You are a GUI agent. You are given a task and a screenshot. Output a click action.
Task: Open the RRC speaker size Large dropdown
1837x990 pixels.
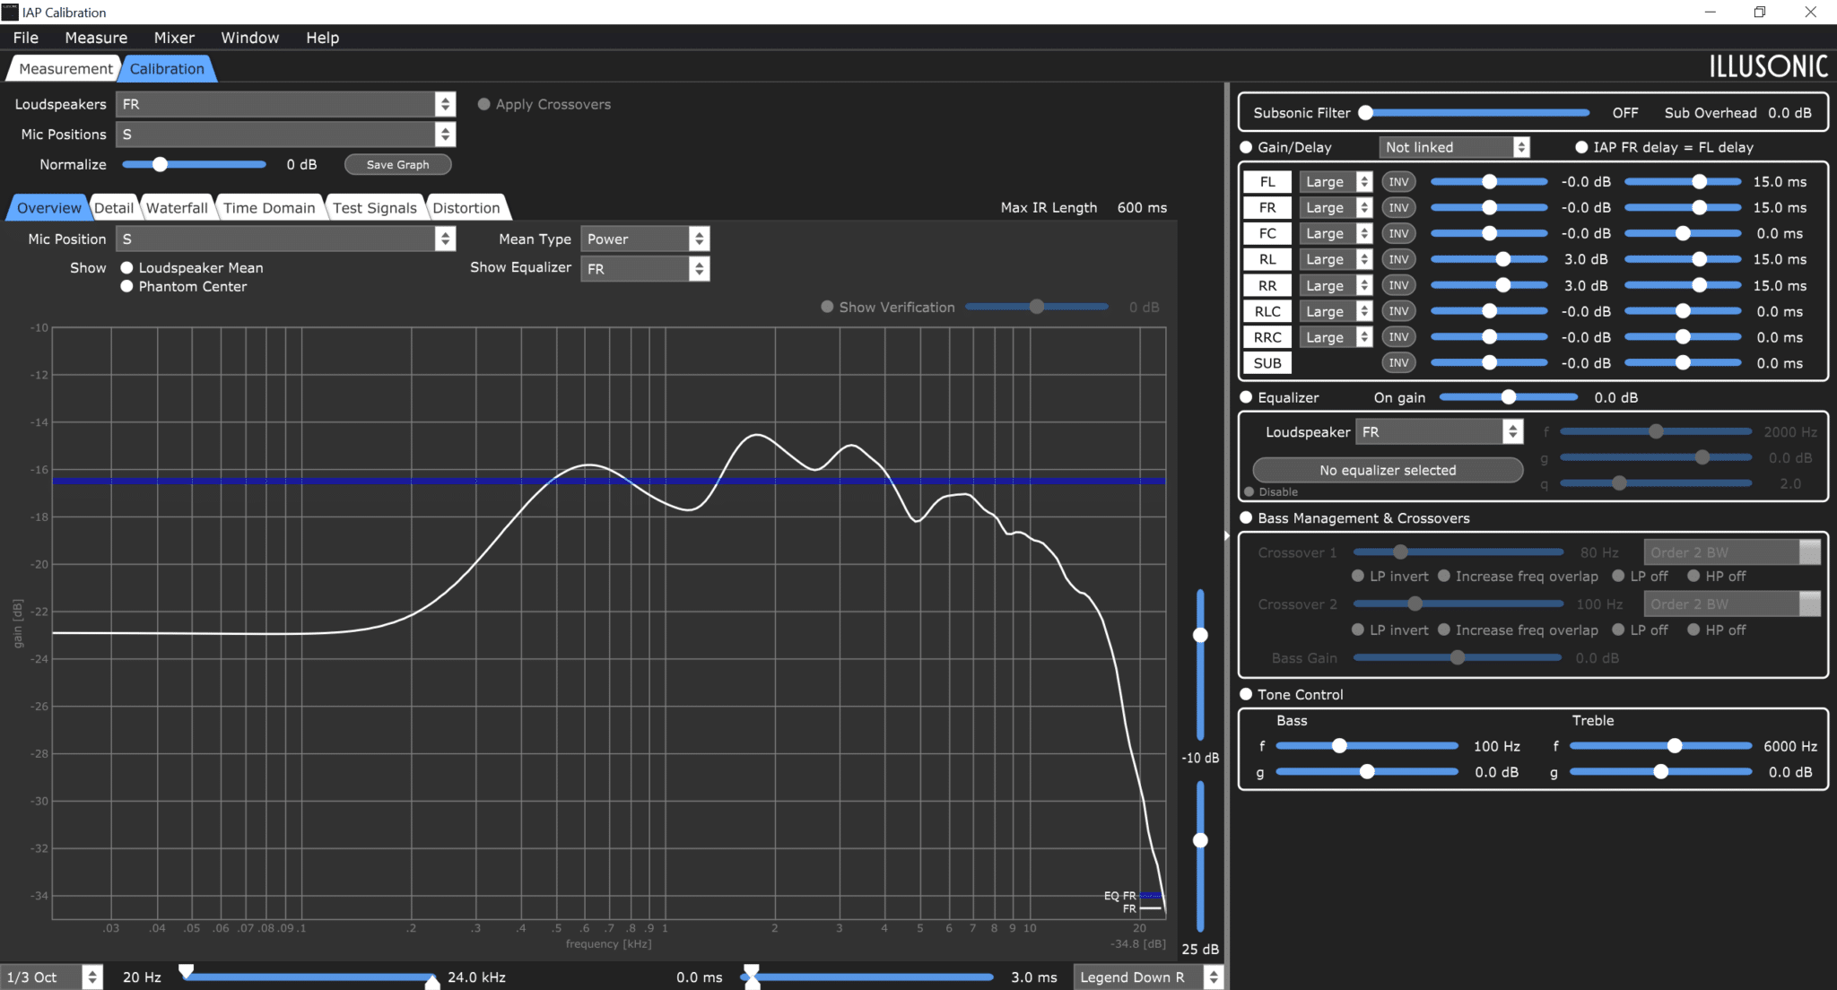coord(1336,337)
